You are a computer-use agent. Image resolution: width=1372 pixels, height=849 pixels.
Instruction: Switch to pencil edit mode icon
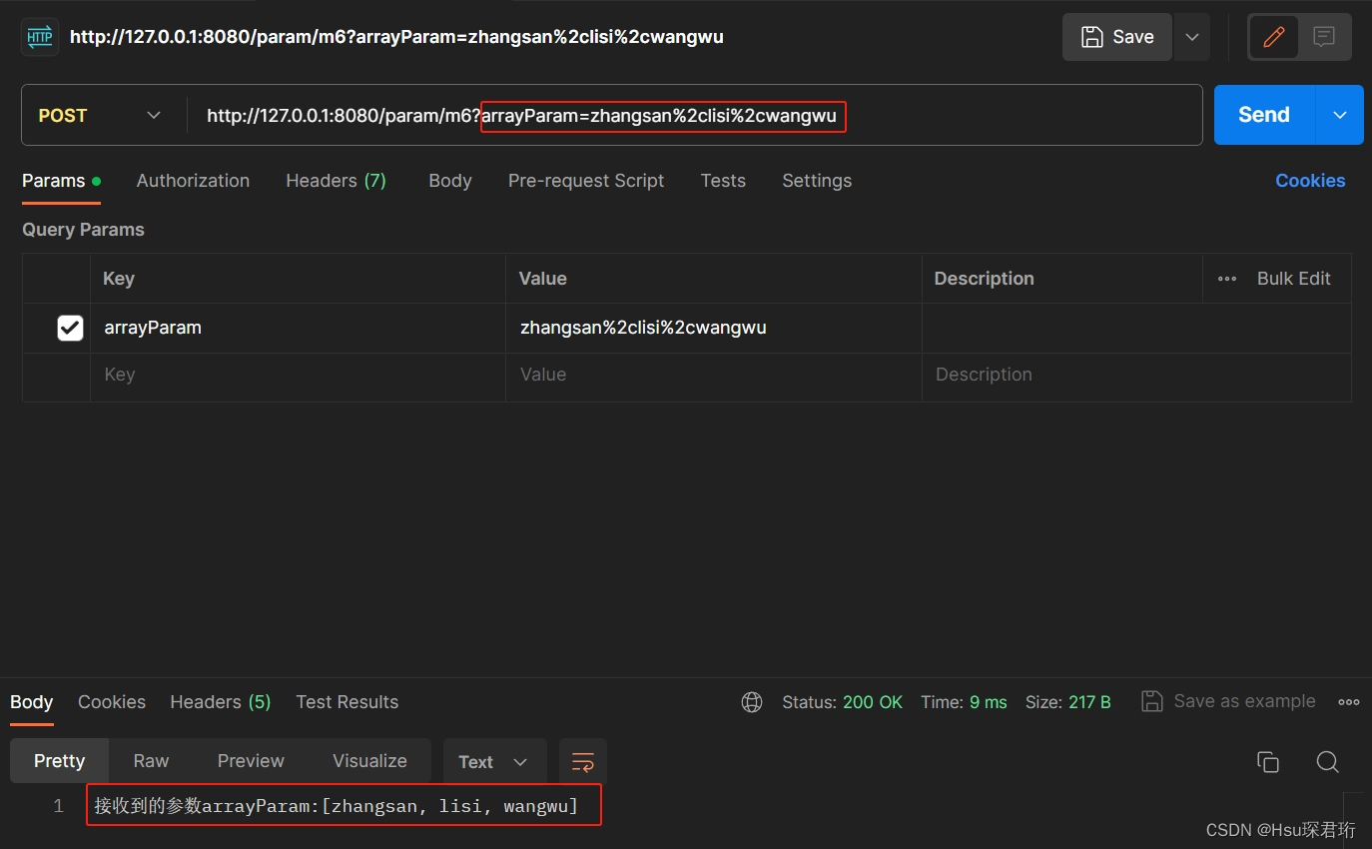tap(1273, 37)
